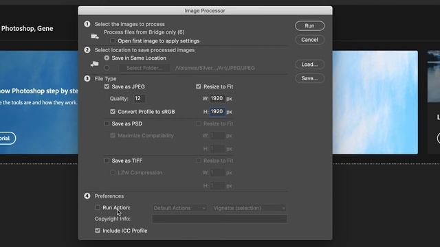
Task: Click the JPEG height field showing 1920
Action: (x=217, y=112)
